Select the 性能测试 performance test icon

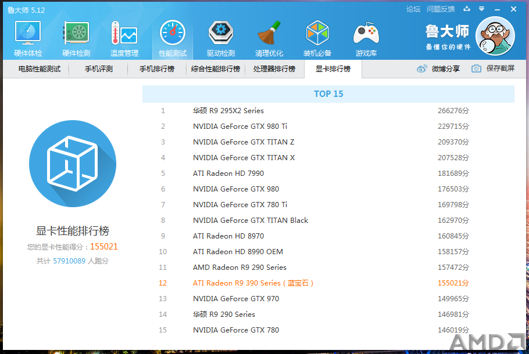coord(173,38)
